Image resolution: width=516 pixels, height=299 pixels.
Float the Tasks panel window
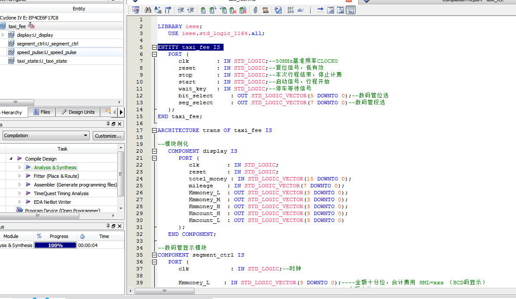[114, 124]
